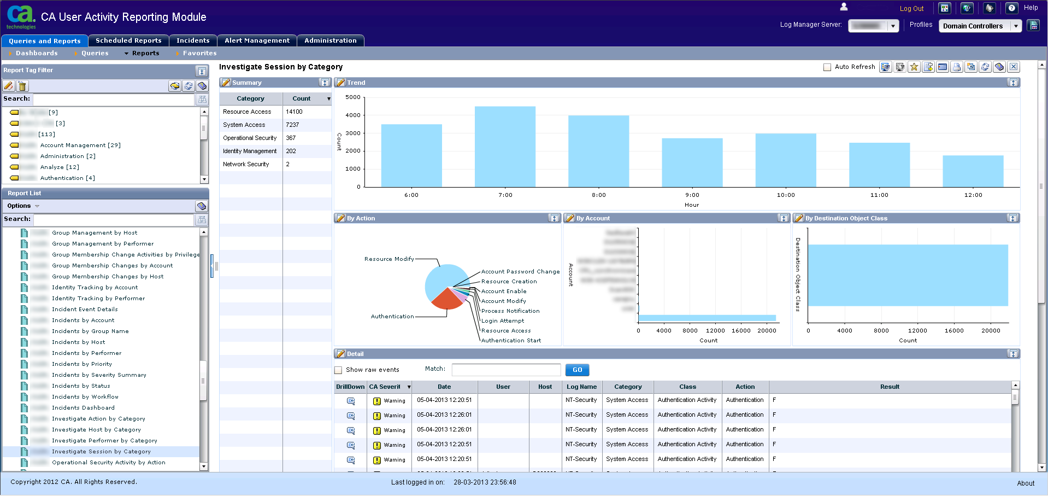This screenshot has width=1048, height=496.
Task: Open the Domain Controllers profiles dropdown
Action: (x=1016, y=26)
